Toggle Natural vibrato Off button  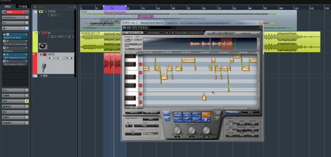[x=230, y=124]
